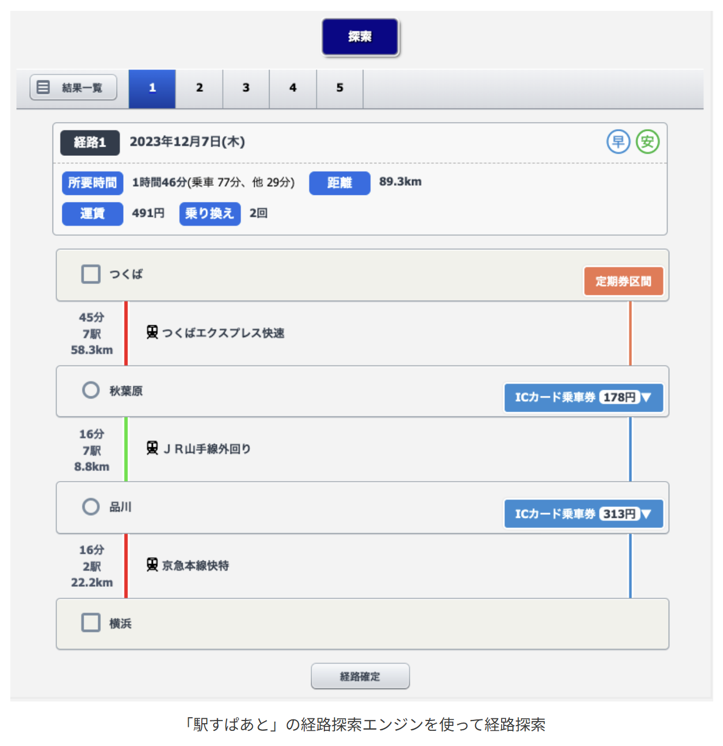Switch to route tab 5

point(340,88)
